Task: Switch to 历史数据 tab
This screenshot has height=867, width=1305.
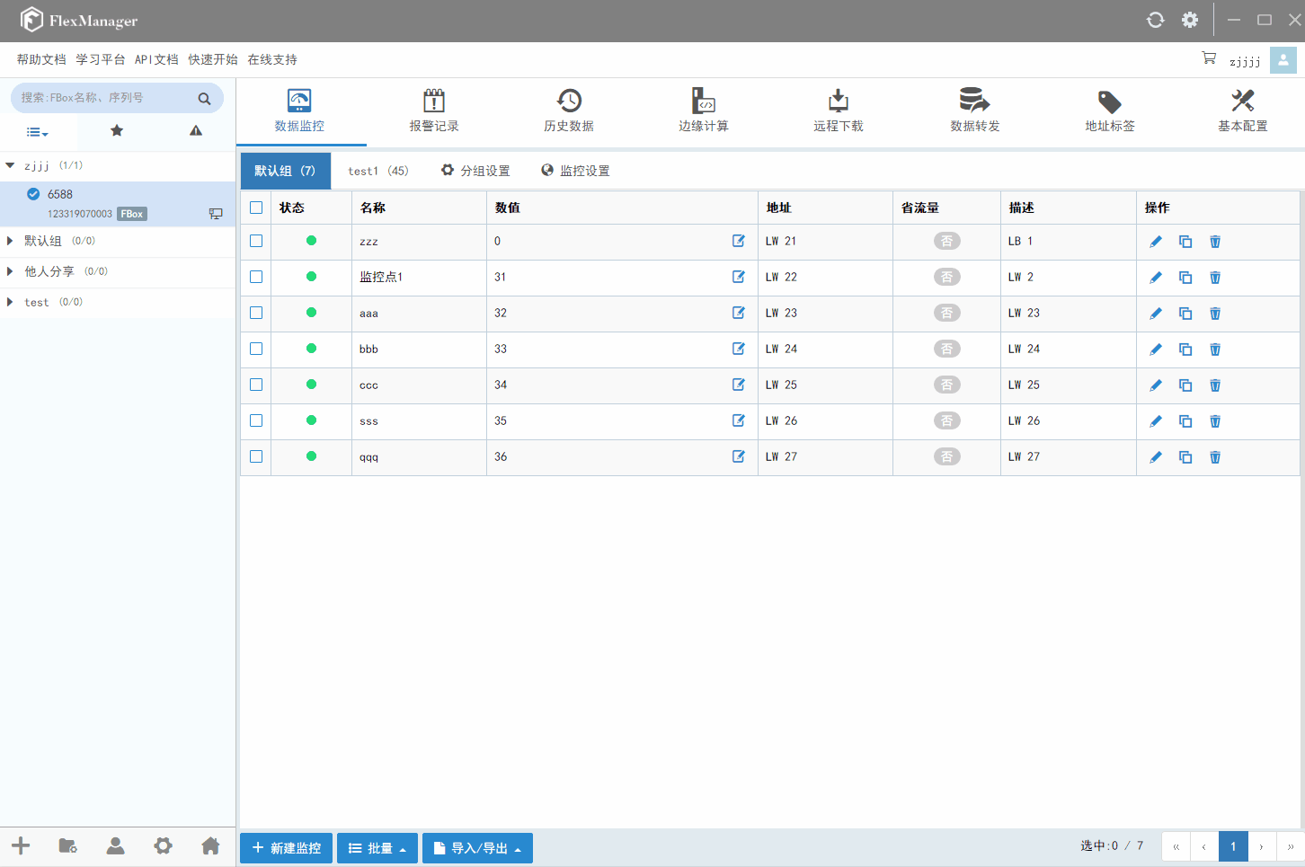Action: pos(569,111)
